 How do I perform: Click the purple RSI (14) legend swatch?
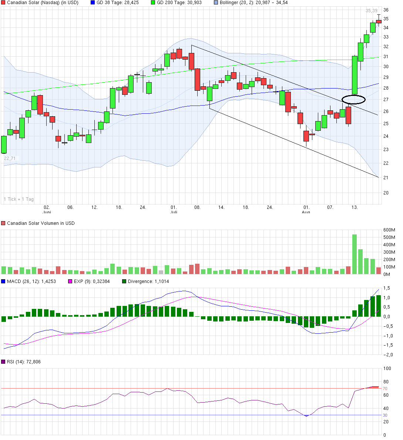tap(3, 362)
